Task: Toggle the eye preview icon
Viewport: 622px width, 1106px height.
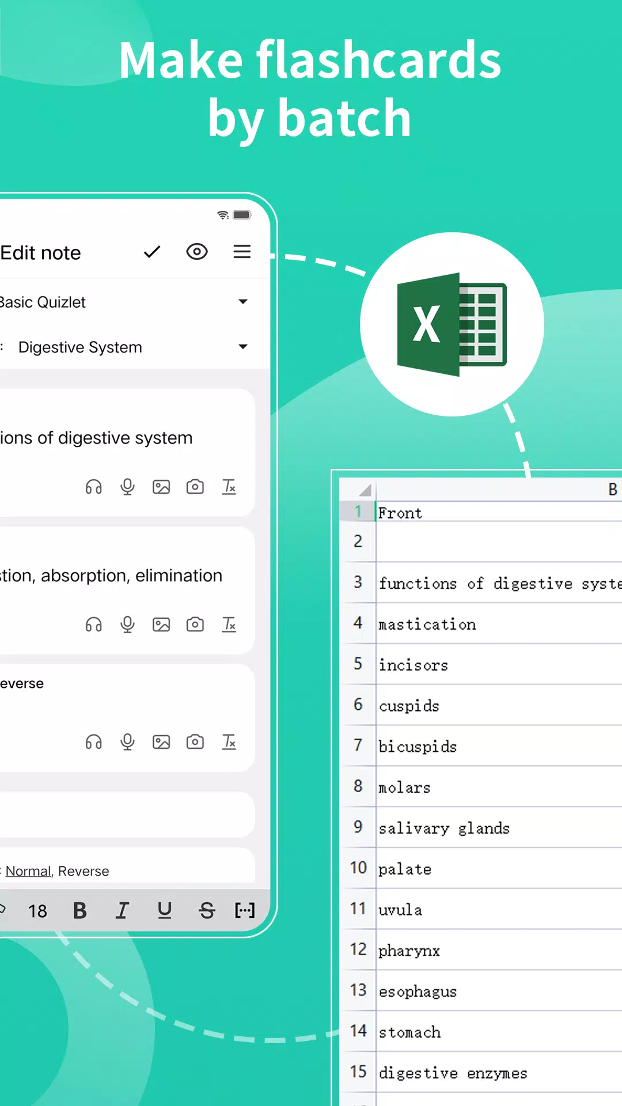Action: point(197,252)
